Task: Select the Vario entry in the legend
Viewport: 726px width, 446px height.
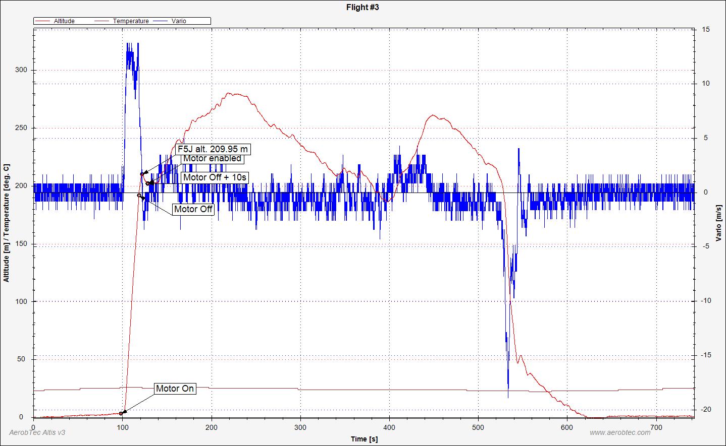Action: click(169, 21)
